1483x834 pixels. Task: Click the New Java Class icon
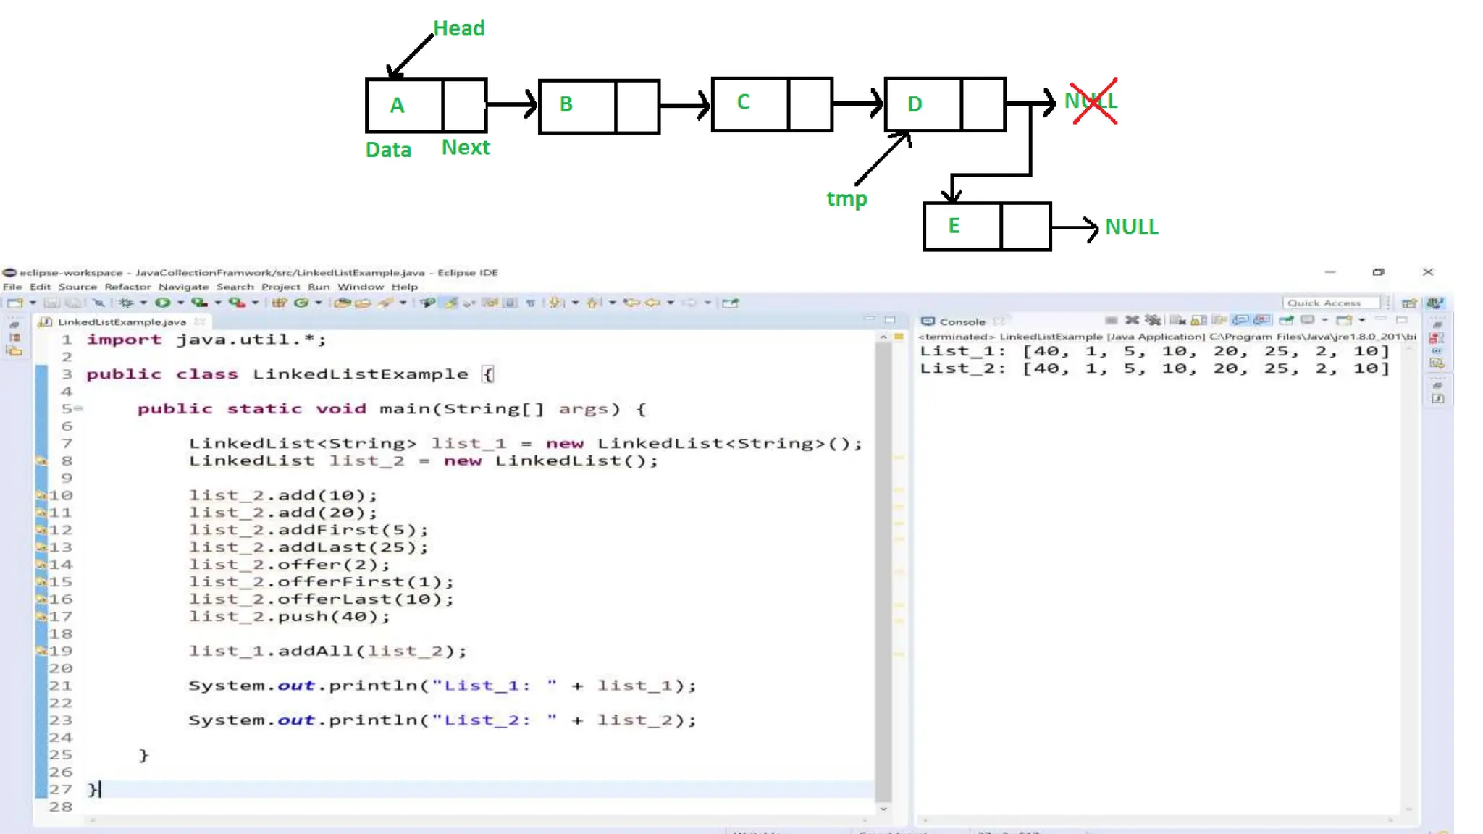pos(301,303)
